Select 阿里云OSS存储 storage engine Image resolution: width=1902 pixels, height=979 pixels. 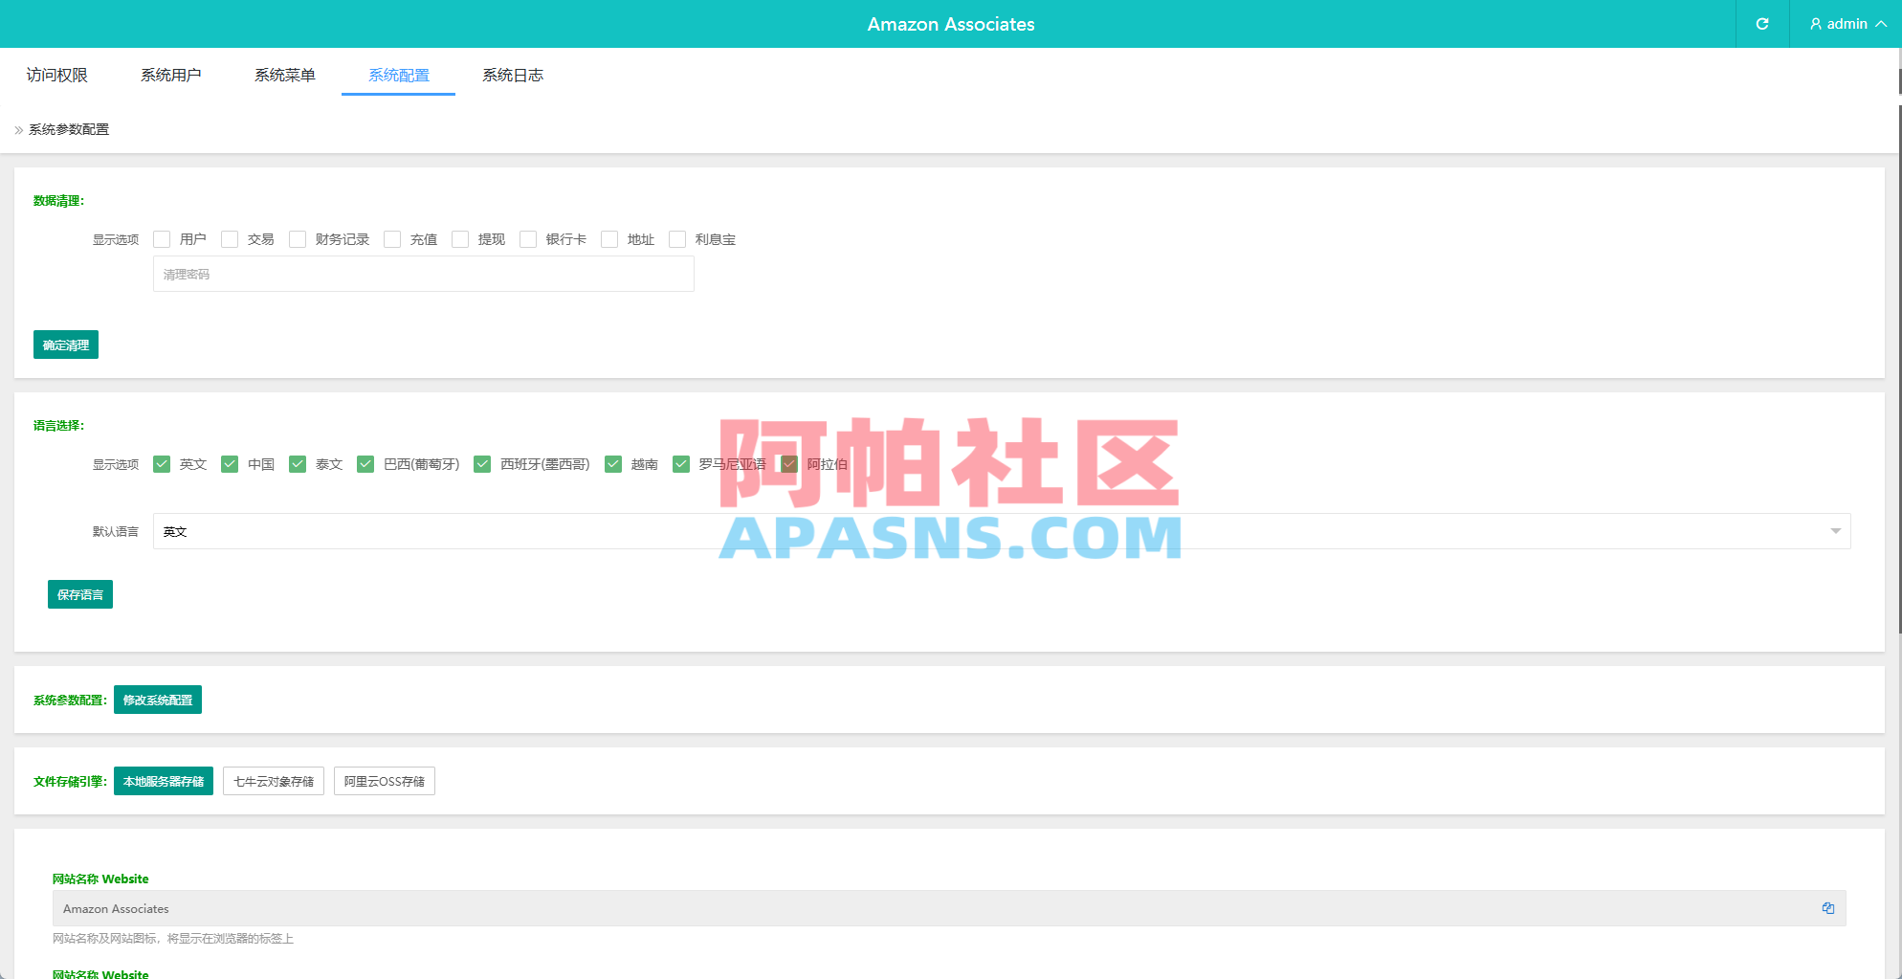tap(385, 781)
